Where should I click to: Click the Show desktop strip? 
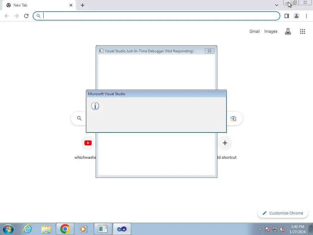[x=311, y=229]
